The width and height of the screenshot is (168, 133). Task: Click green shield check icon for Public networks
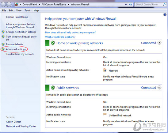coord(53,88)
